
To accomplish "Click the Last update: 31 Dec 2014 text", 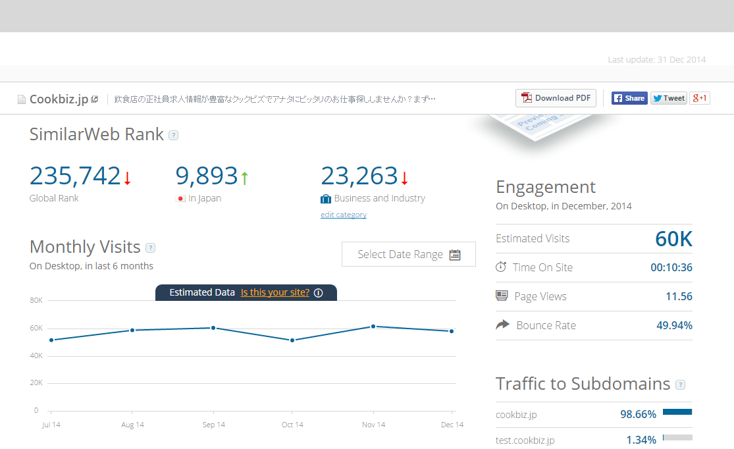I will 657,59.
